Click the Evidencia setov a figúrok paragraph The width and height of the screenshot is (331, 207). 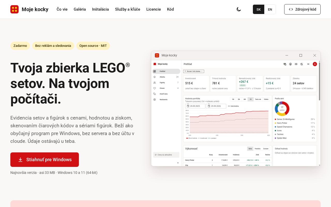point(72,130)
